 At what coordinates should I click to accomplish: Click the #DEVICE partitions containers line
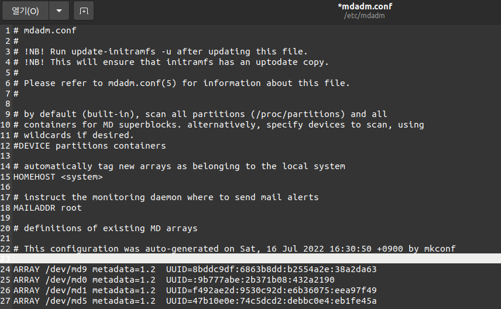tap(90, 146)
